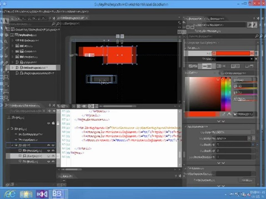Select the arrow Selection tool in Tools panel
This screenshot has height=199, width=266.
(x=6, y=21)
